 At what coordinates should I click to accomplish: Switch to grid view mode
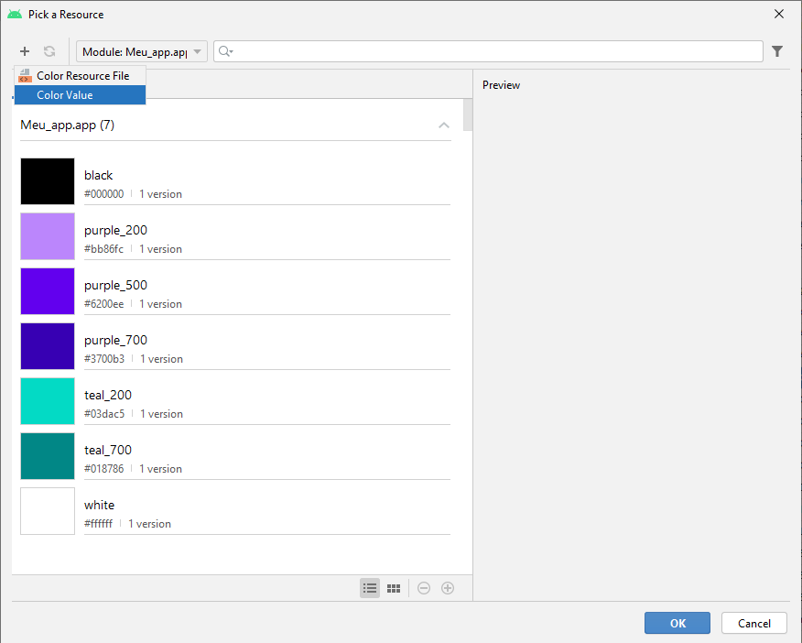[394, 588]
